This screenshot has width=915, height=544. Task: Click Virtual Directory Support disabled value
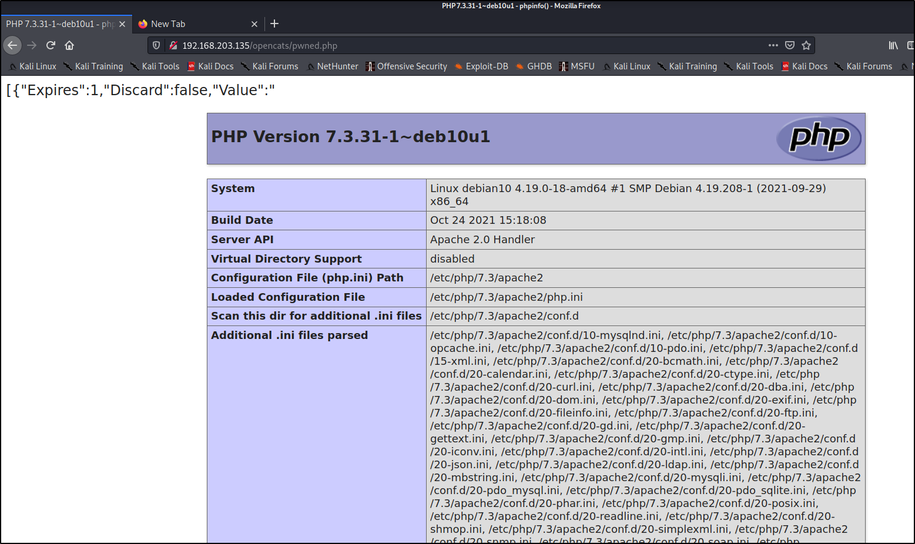pos(452,259)
